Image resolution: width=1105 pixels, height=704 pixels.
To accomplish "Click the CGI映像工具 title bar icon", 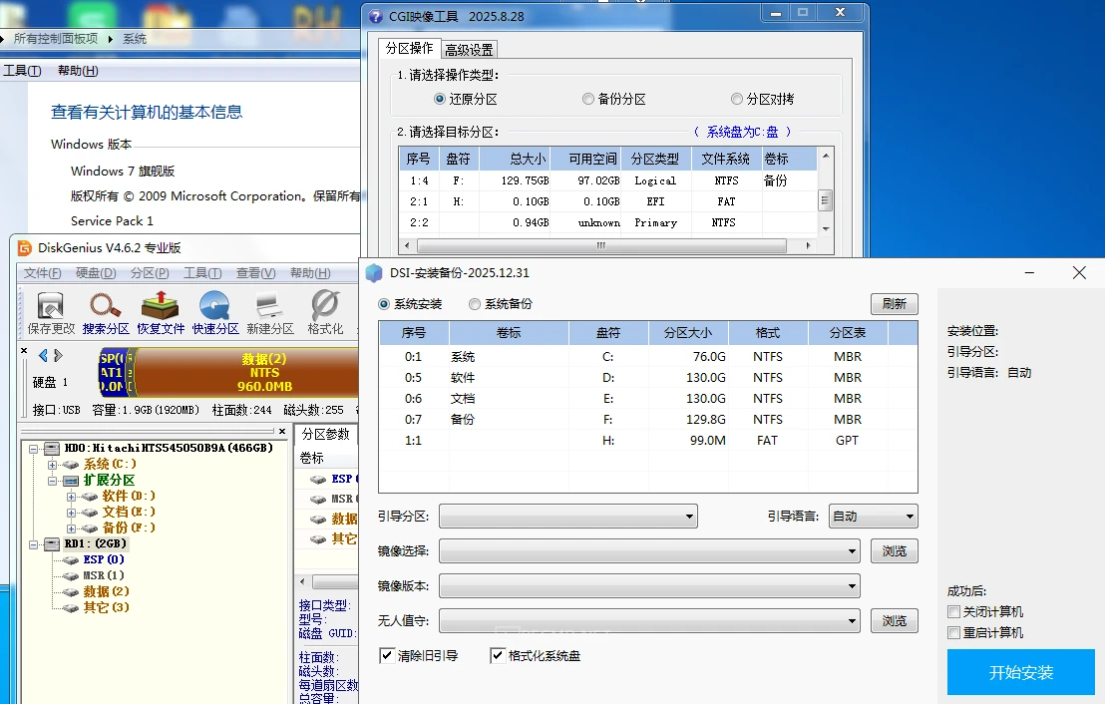I will tap(376, 14).
